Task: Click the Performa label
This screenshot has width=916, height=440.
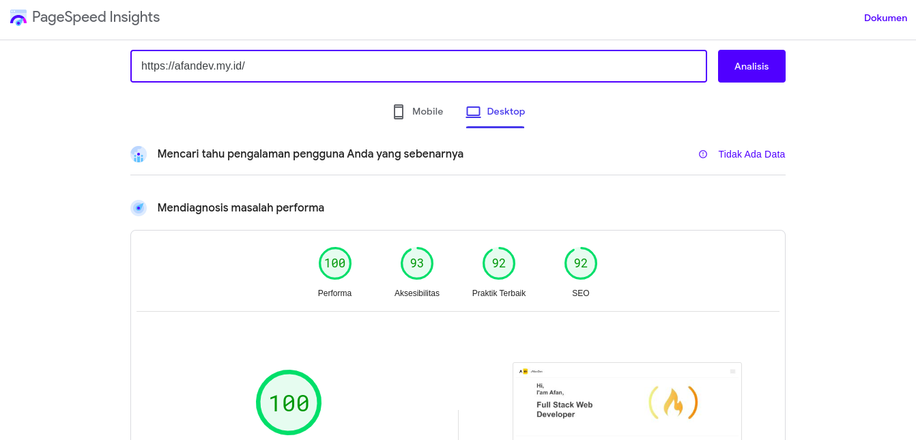Action: [x=335, y=293]
